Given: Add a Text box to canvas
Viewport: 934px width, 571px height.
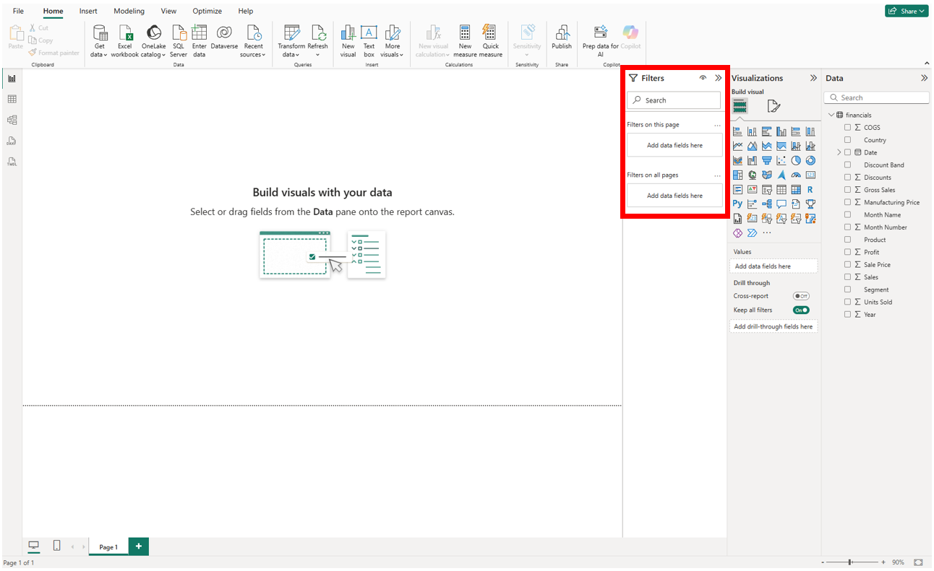Looking at the screenshot, I should (x=369, y=40).
